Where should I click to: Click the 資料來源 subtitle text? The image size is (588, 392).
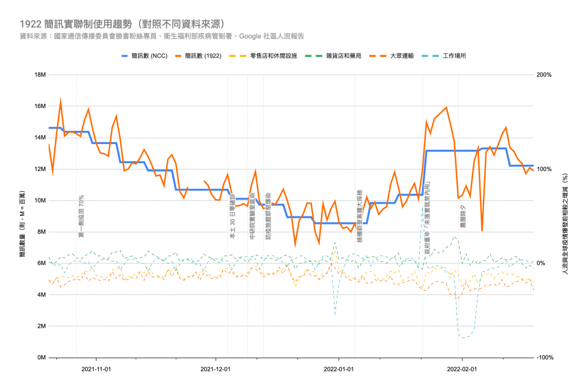[x=161, y=36]
